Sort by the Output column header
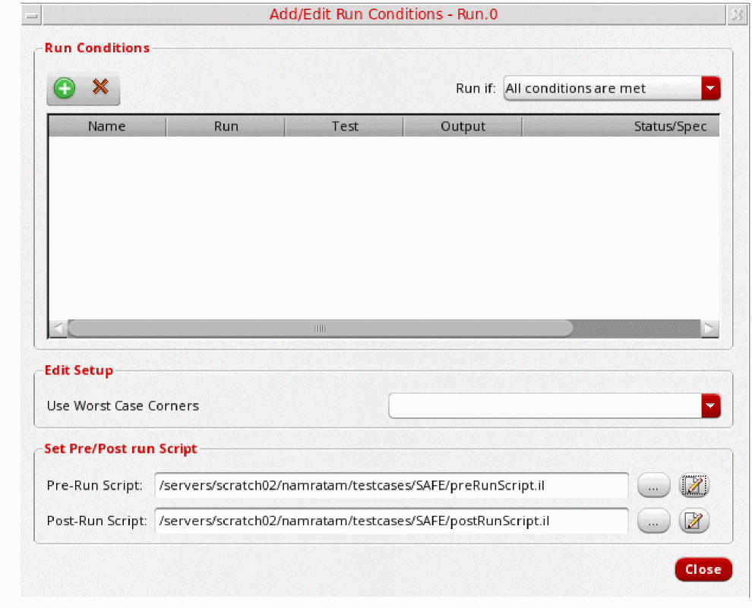 [463, 127]
